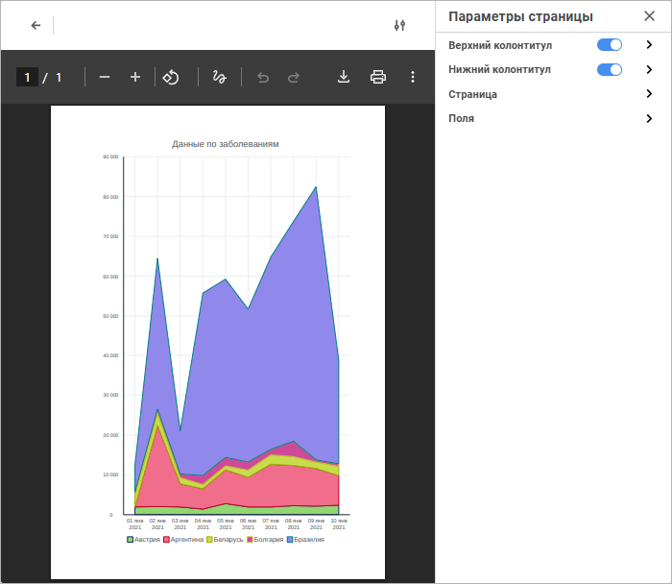Click the page number input field
This screenshot has height=584, width=672.
tap(27, 77)
